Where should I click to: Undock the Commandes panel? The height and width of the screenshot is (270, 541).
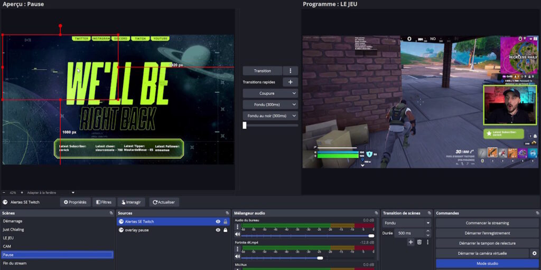click(537, 213)
